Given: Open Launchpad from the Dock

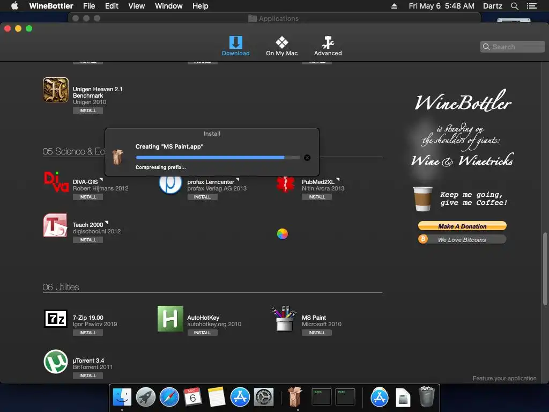Looking at the screenshot, I should (146, 397).
